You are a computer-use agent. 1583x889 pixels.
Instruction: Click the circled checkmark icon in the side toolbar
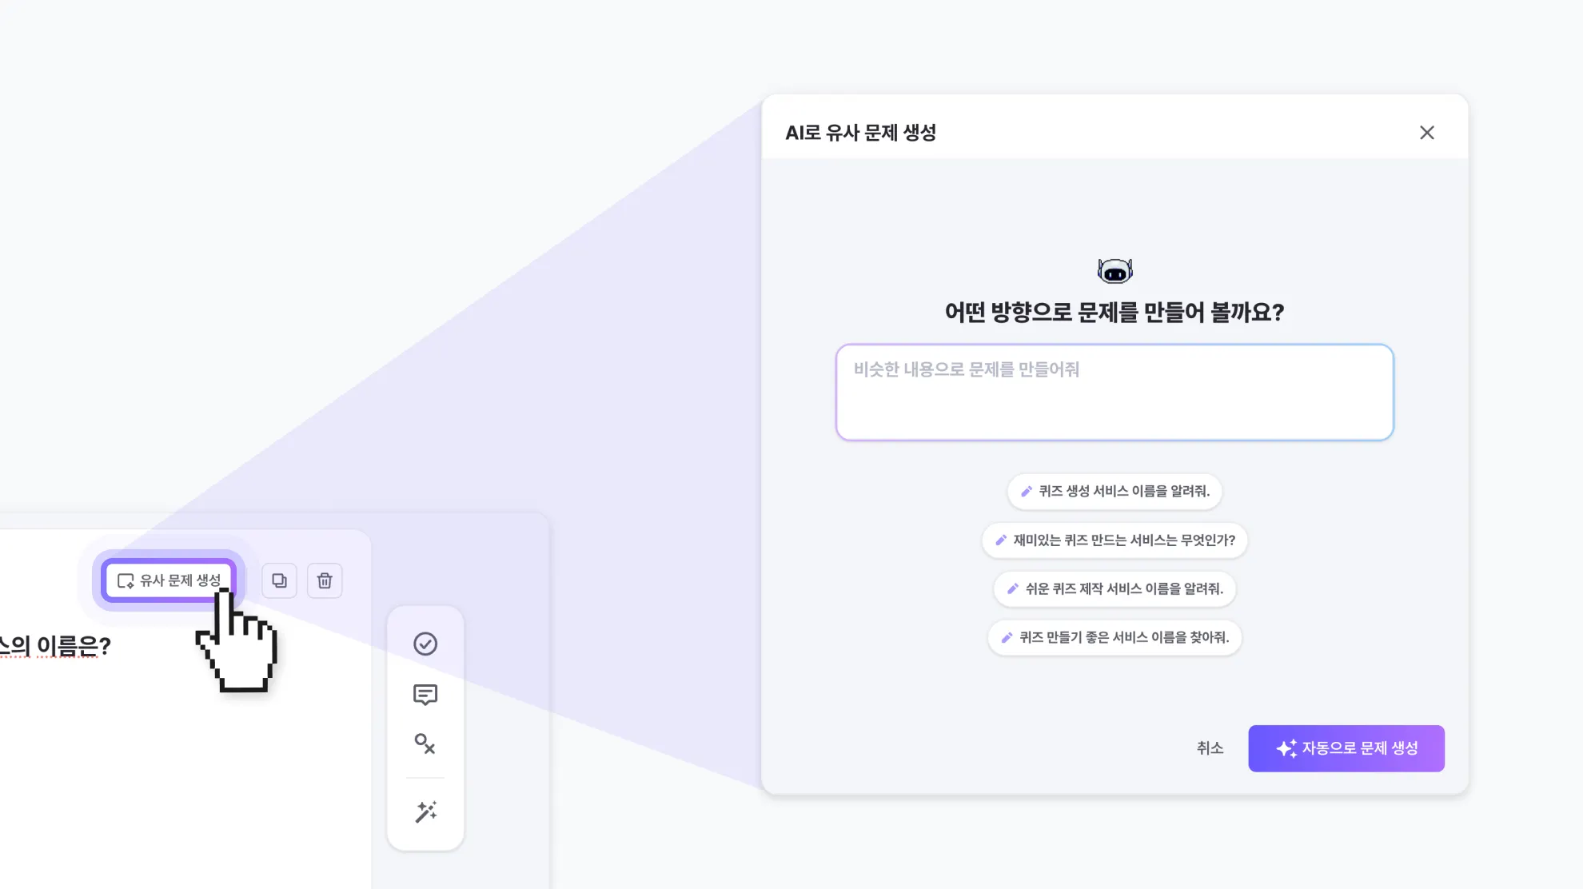(425, 644)
